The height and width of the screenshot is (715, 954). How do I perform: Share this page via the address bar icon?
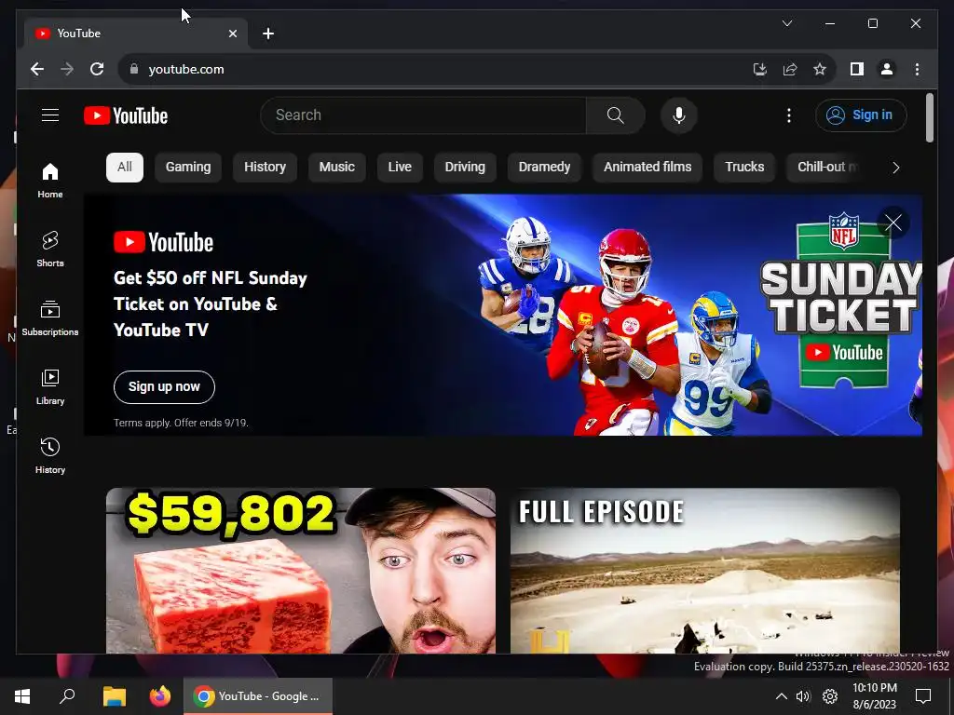coord(790,69)
